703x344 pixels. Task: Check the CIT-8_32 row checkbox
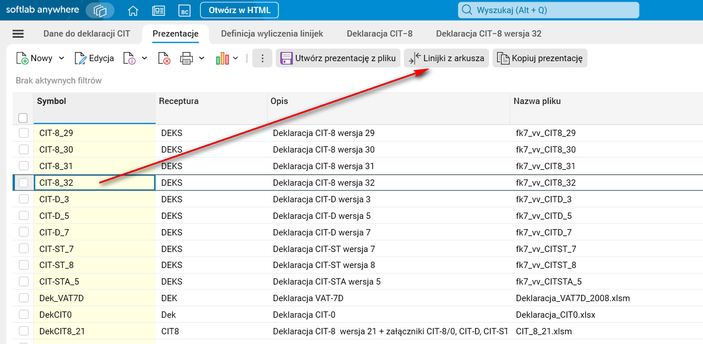[23, 183]
